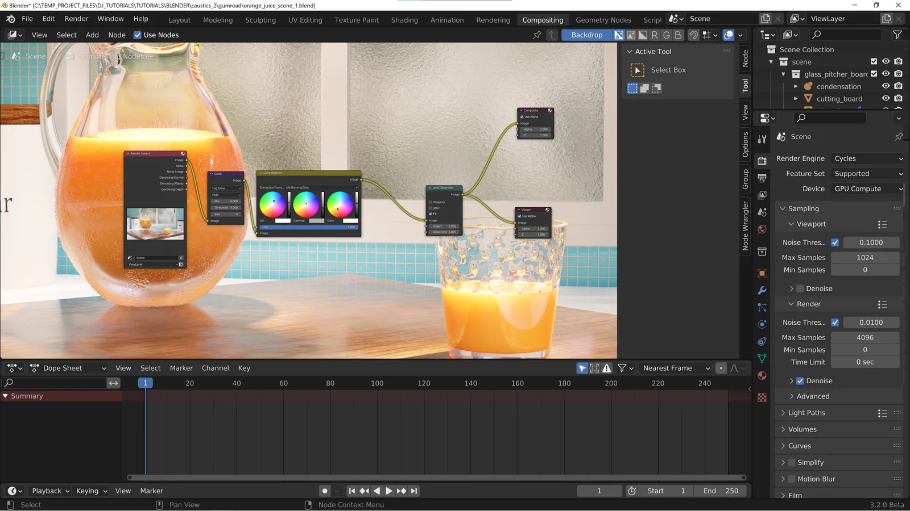Uncheck the glass_pitcher_board collection checkbox

pyautogui.click(x=873, y=74)
